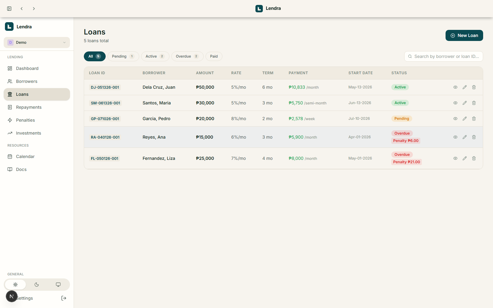493x308 pixels.
Task: Click the Penalty ₱21.00 badge
Action: [x=407, y=162]
